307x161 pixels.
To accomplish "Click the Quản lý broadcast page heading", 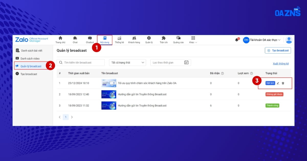I will 72,51.
